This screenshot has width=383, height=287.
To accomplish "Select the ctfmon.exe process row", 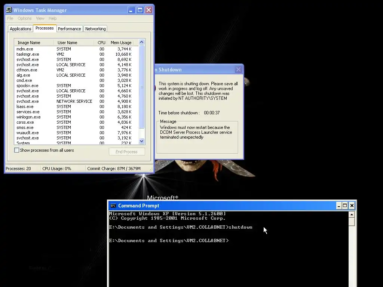I will click(76, 70).
